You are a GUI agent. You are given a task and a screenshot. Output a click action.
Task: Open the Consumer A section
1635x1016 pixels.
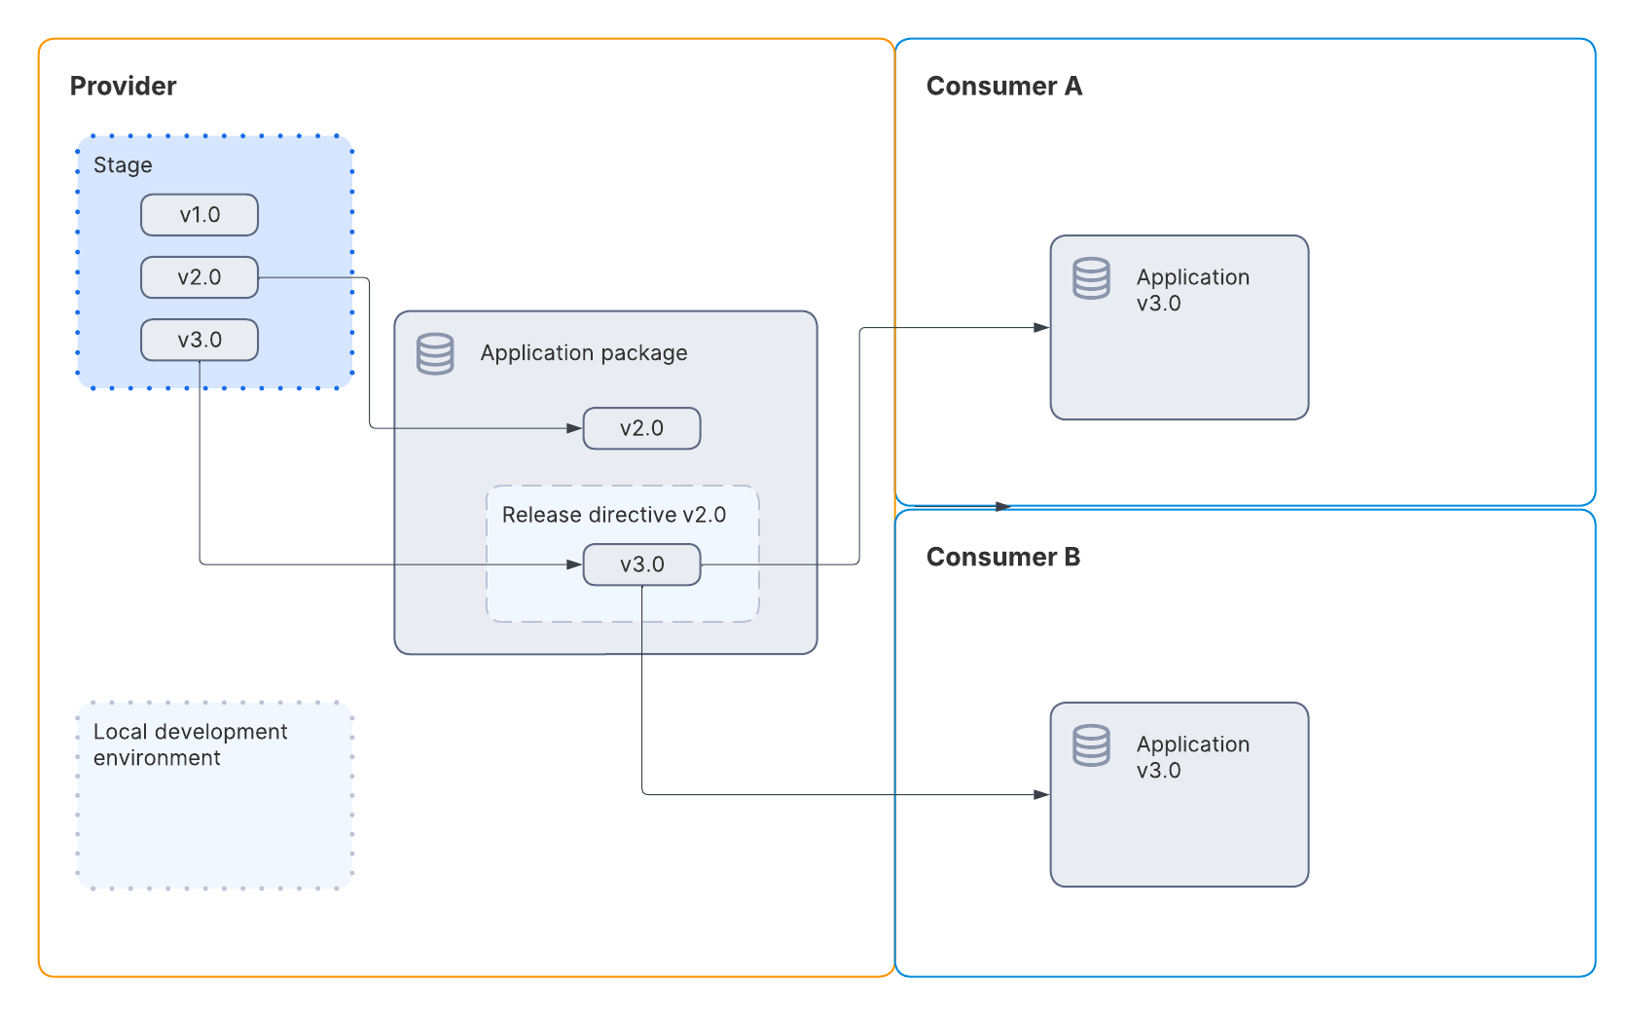point(1005,86)
